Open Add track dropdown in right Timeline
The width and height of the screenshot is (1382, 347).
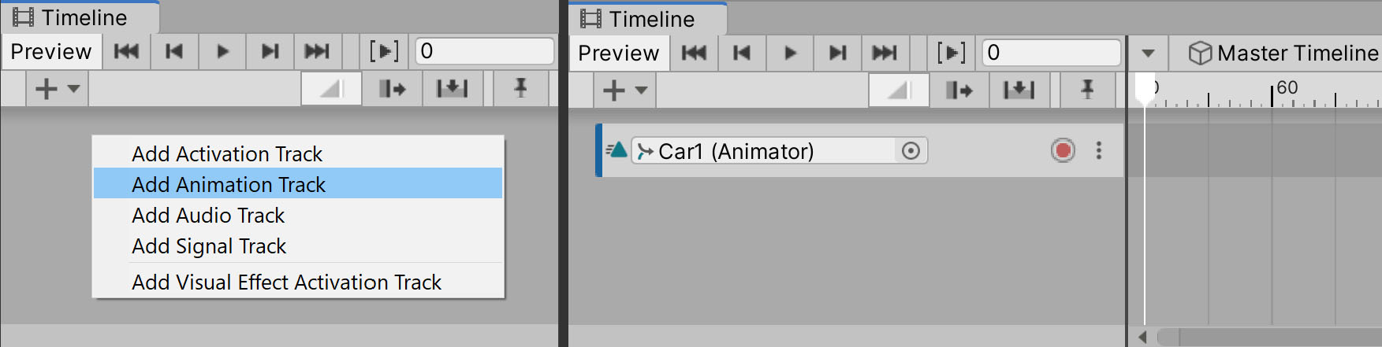coord(624,90)
